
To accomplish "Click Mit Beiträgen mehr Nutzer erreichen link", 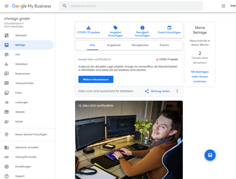I will tap(200, 77).
